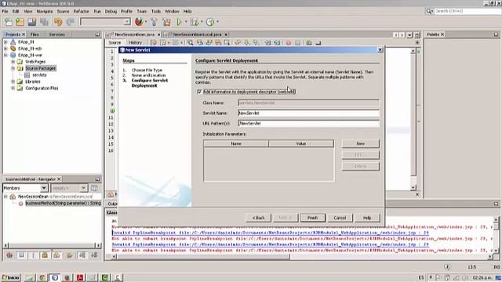This screenshot has height=282, width=502.
Task: Click the Save All disk icon
Action: coord(32,22)
